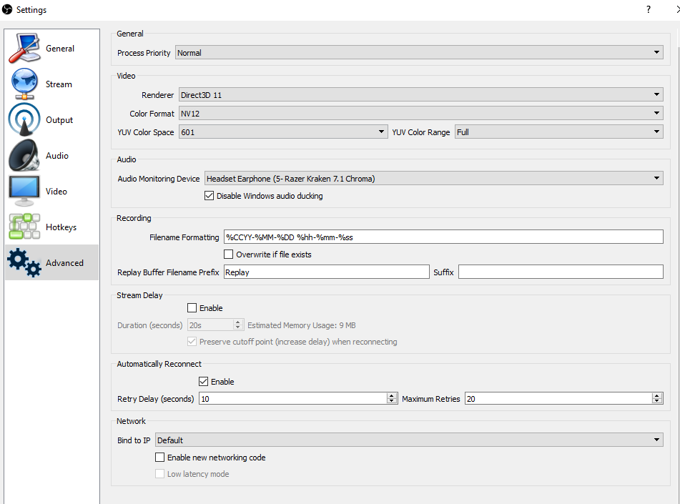The width and height of the screenshot is (680, 504).
Task: Increase Maximum Retries with up arrow
Action: [x=657, y=395]
